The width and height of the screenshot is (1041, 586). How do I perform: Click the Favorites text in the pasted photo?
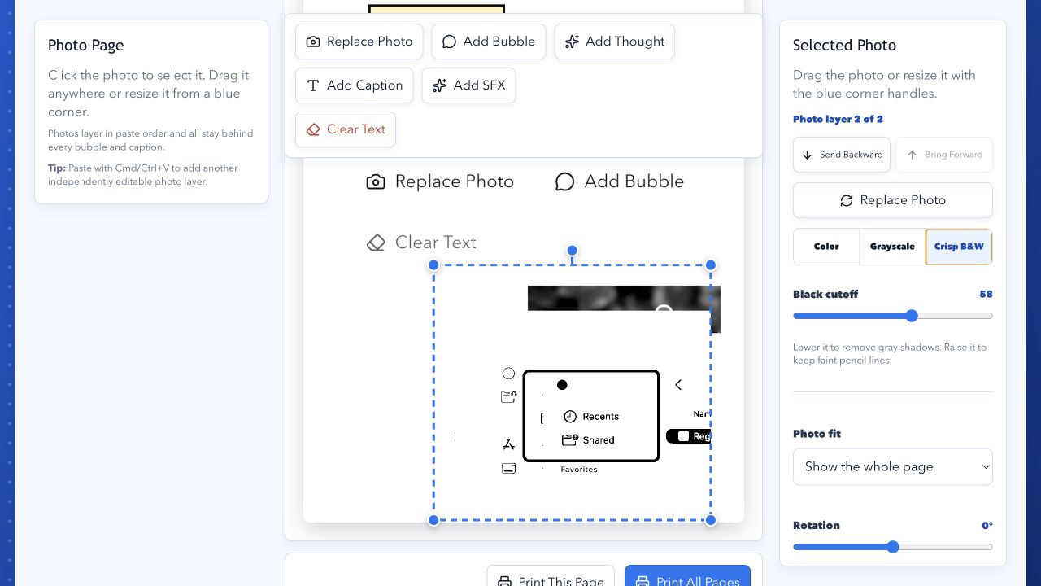click(x=579, y=470)
